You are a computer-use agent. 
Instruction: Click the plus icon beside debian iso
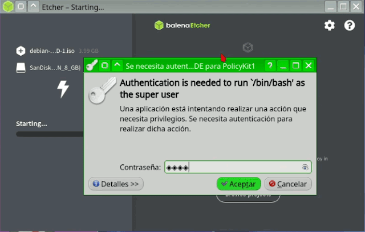pyautogui.click(x=21, y=51)
